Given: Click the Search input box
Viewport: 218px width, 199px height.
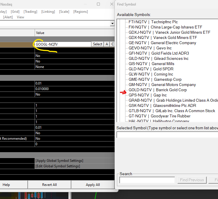Looking at the screenshot, I should click(x=147, y=180).
